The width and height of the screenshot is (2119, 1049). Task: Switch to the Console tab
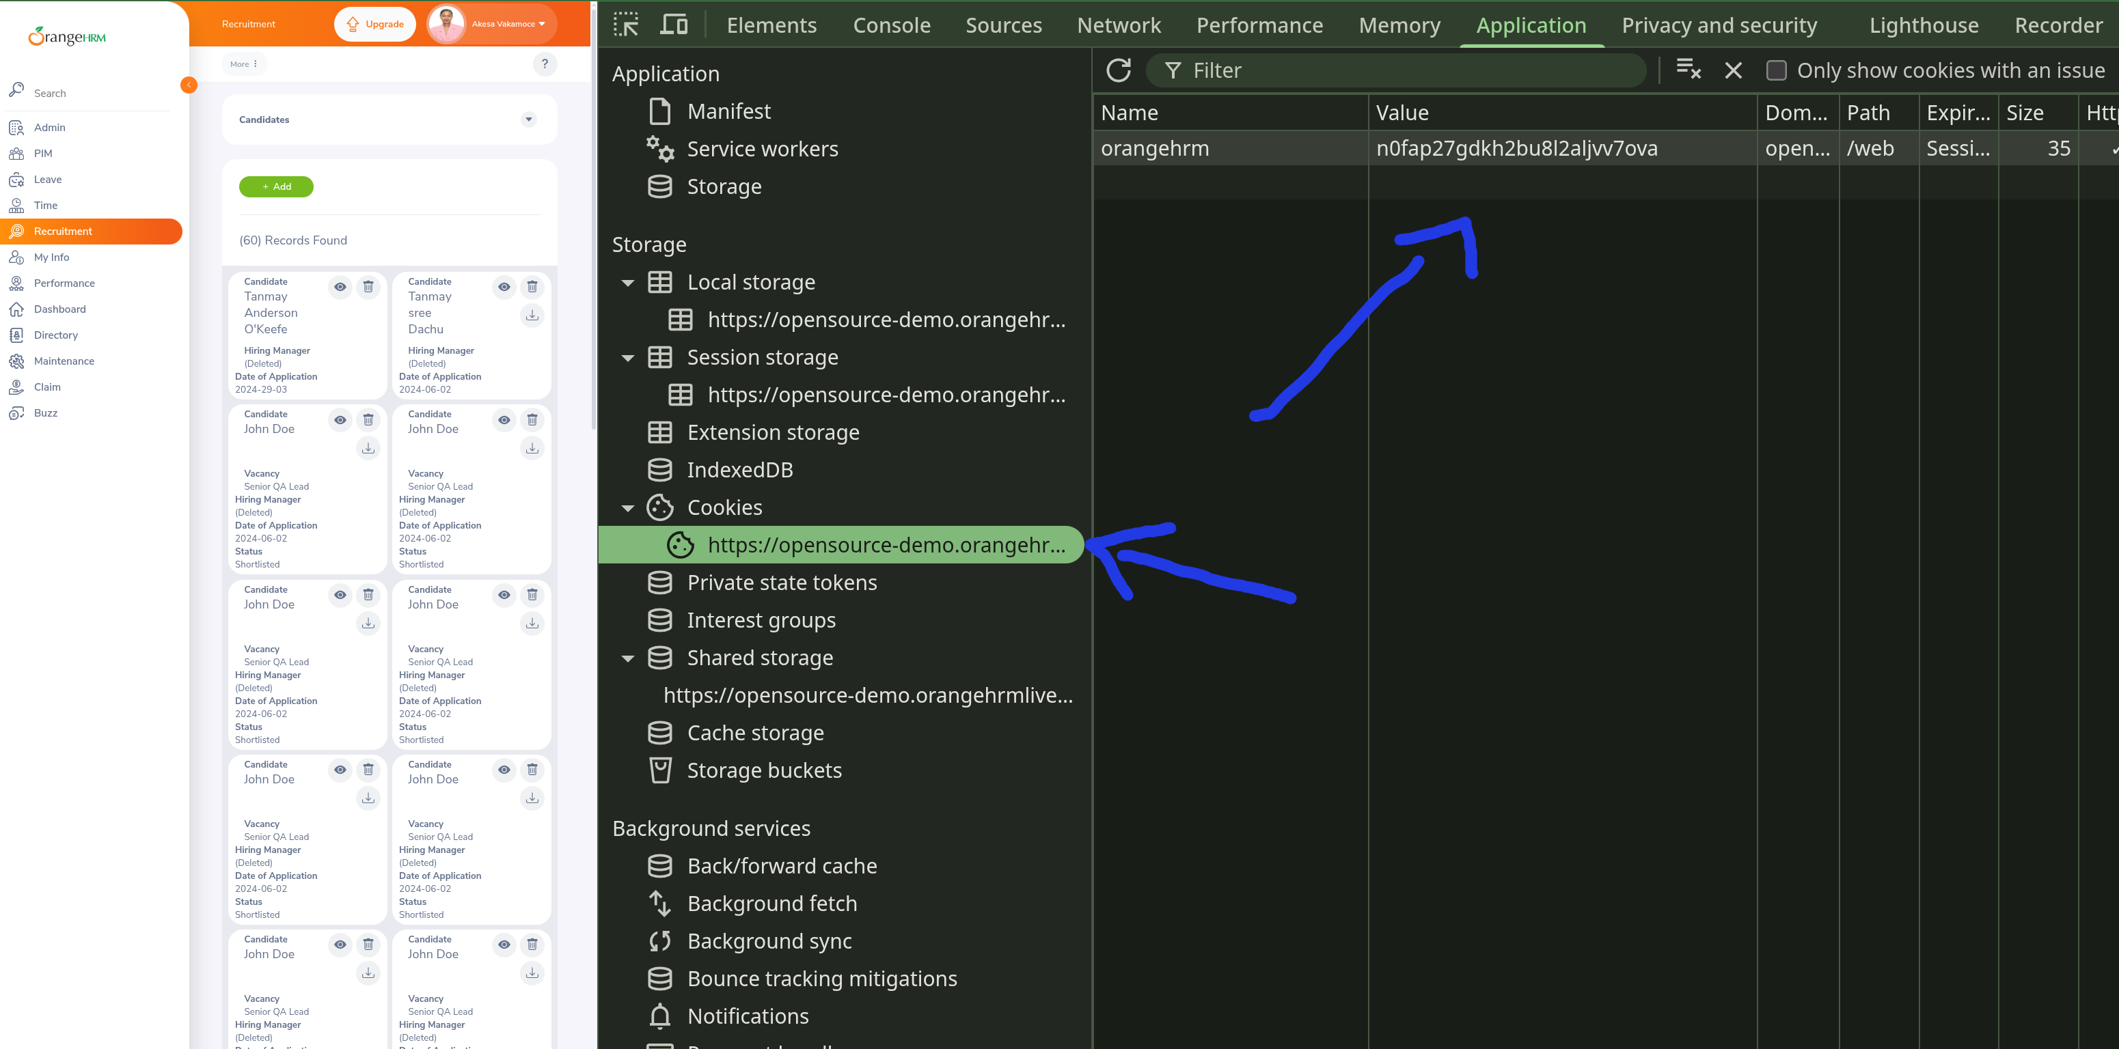click(891, 25)
